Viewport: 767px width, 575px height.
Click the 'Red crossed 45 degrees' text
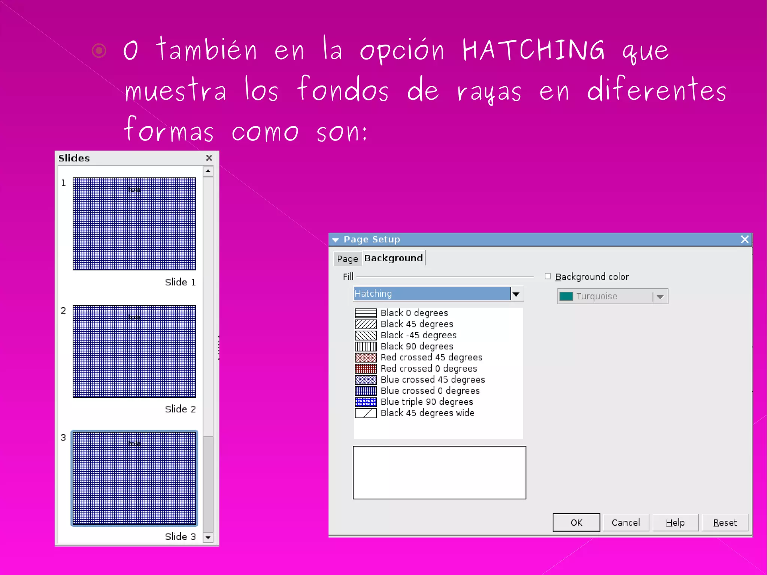point(431,358)
